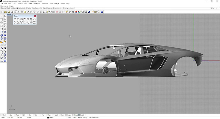Click the blue Box solid tool in the sidebar
Screen dimensions: 220x119
(5, 35)
